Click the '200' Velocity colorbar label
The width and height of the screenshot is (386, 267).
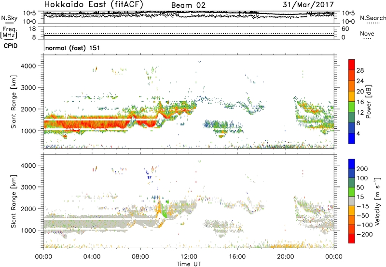click(x=362, y=169)
